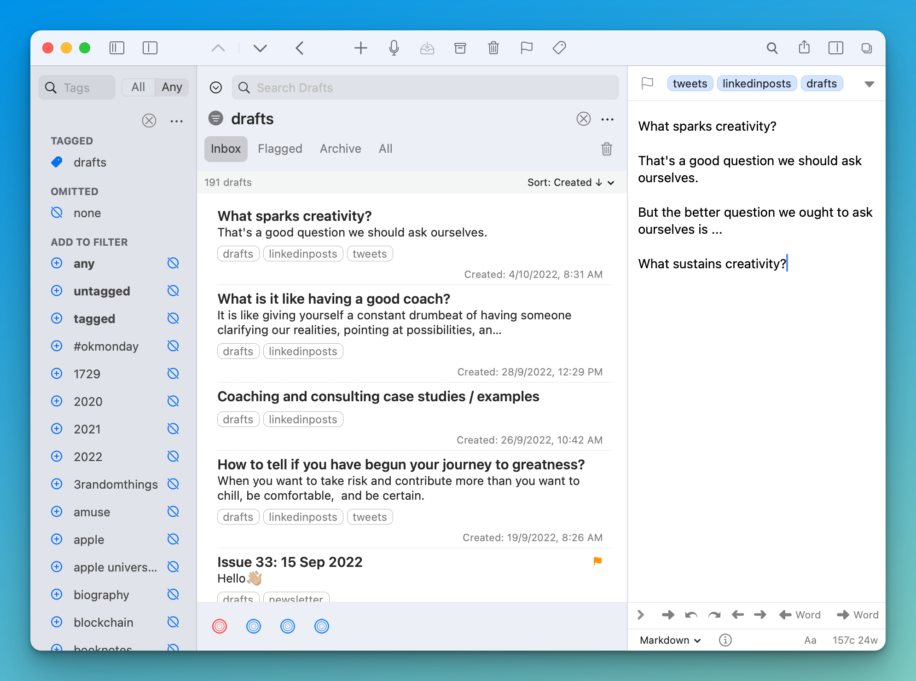The image size is (916, 681).
Task: Expand the tag bar disclosure triangle
Action: click(869, 84)
